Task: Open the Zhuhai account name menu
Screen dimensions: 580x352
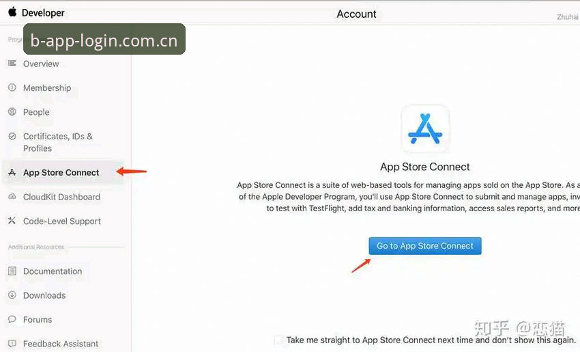Action: (x=568, y=16)
